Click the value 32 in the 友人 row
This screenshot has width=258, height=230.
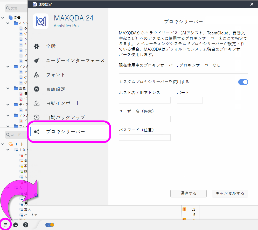193,210
